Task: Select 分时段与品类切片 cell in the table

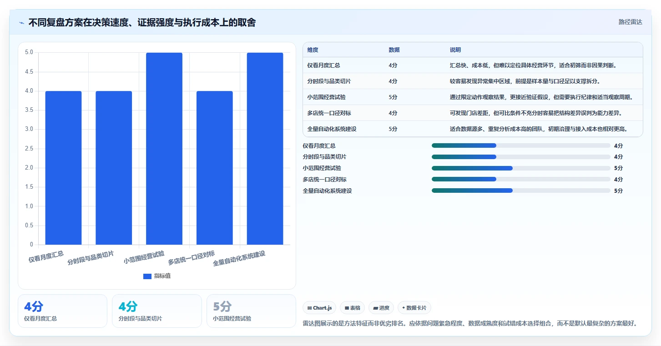Action: pyautogui.click(x=329, y=81)
